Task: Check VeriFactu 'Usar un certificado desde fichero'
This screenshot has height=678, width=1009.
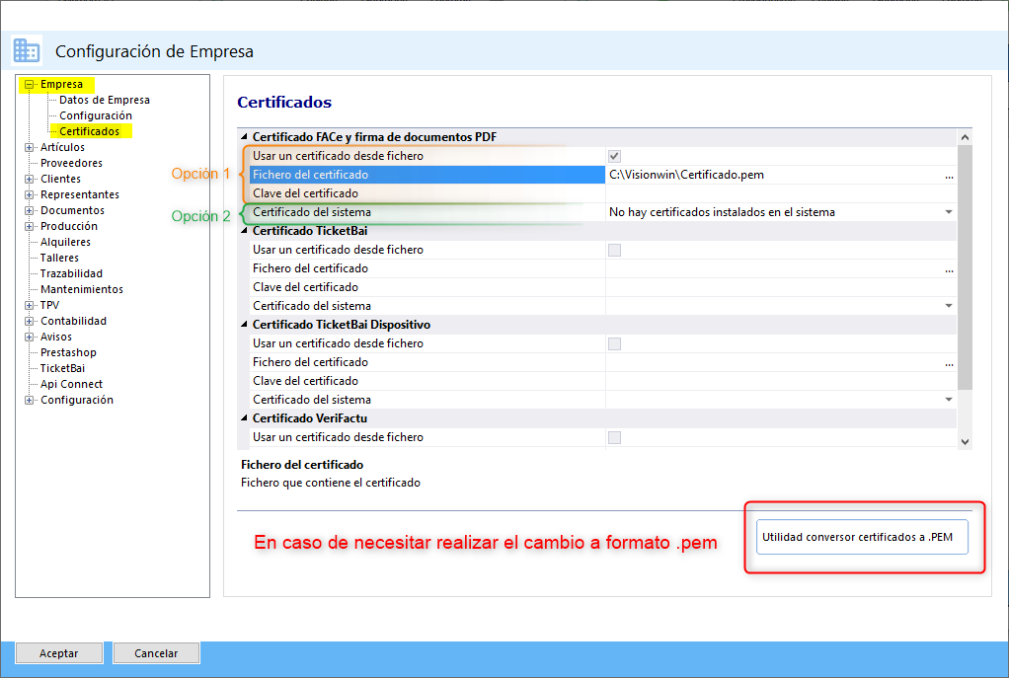Action: [614, 437]
